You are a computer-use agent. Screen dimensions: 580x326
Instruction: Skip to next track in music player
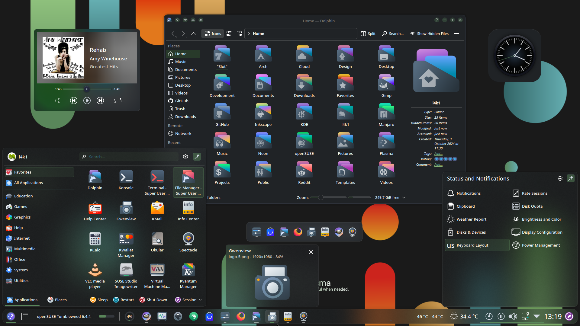[100, 101]
